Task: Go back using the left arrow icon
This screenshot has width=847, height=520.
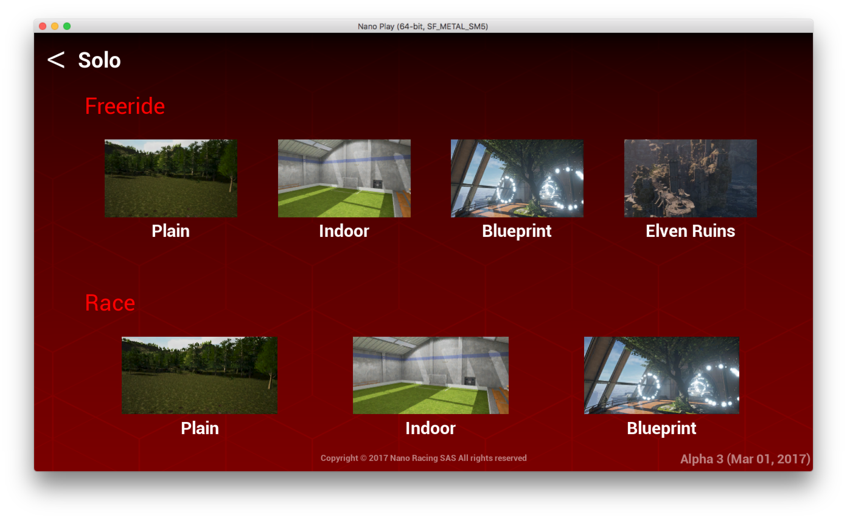Action: 56,60
